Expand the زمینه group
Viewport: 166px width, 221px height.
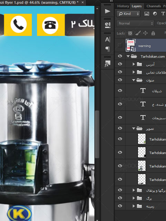click(134, 206)
